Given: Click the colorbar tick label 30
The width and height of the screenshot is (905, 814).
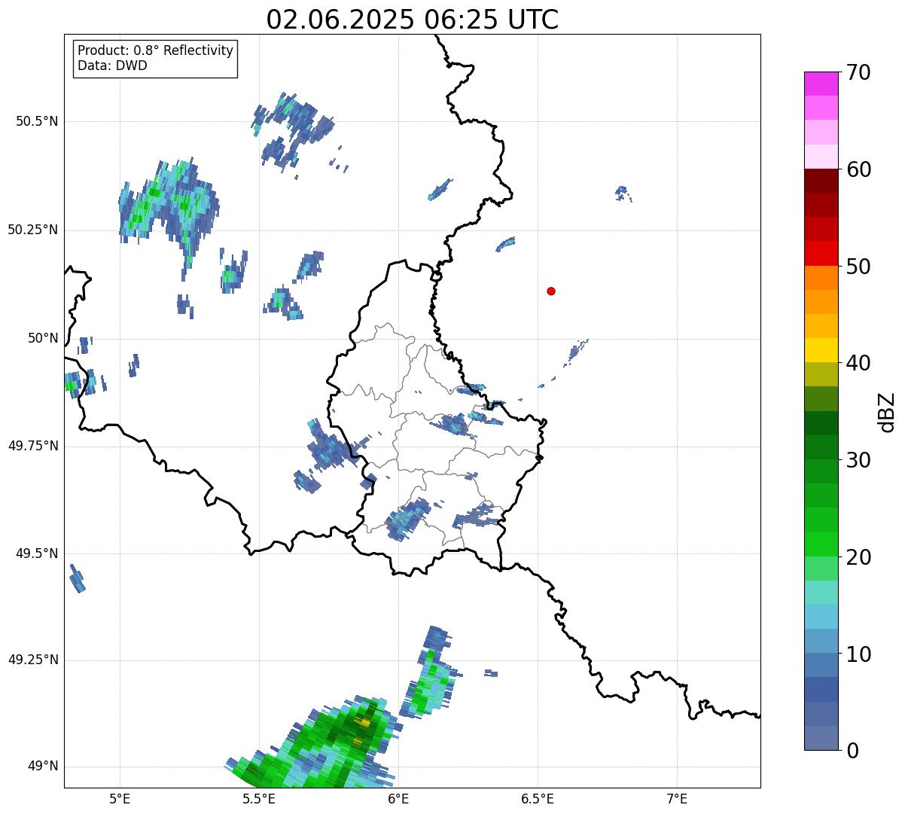Looking at the screenshot, I should (x=858, y=460).
